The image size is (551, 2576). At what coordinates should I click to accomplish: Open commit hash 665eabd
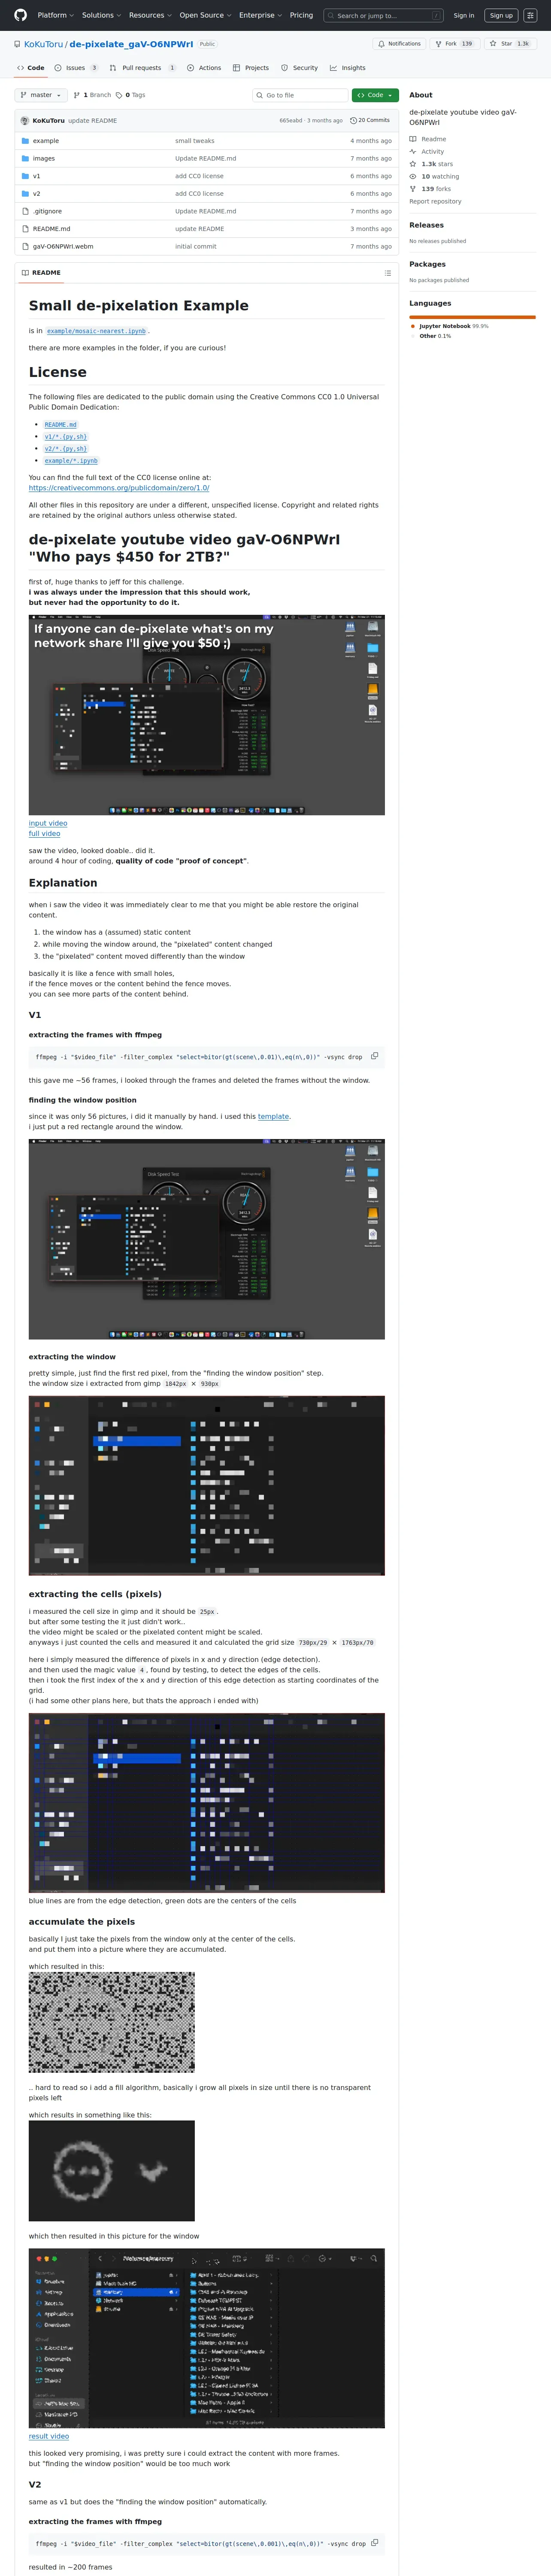pos(290,121)
